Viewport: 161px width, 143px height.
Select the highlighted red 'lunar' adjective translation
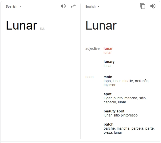(108, 49)
